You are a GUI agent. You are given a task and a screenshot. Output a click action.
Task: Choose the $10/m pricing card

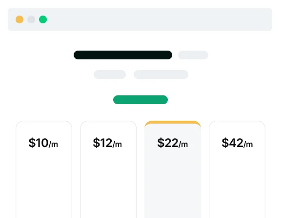click(x=44, y=169)
